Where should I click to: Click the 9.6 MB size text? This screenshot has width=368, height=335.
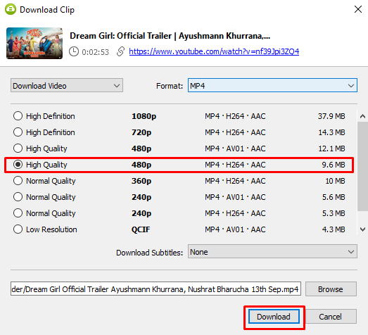(334, 165)
